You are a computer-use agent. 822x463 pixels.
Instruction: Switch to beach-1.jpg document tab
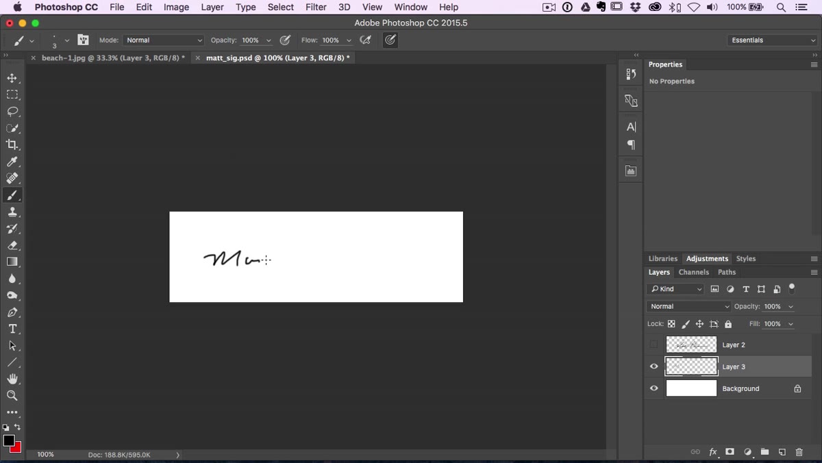(113, 58)
